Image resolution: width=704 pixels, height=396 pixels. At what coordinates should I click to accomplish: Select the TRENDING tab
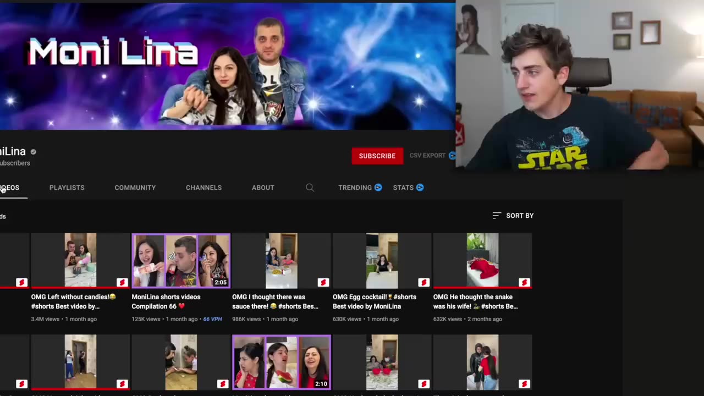coord(355,188)
